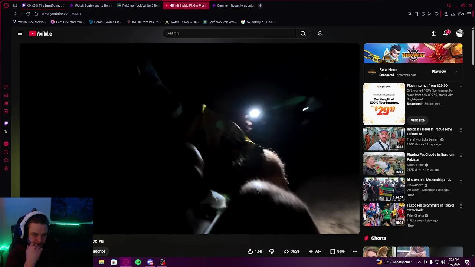
Task: Open Twitch in the Opera sidebar
Action: click(6, 123)
